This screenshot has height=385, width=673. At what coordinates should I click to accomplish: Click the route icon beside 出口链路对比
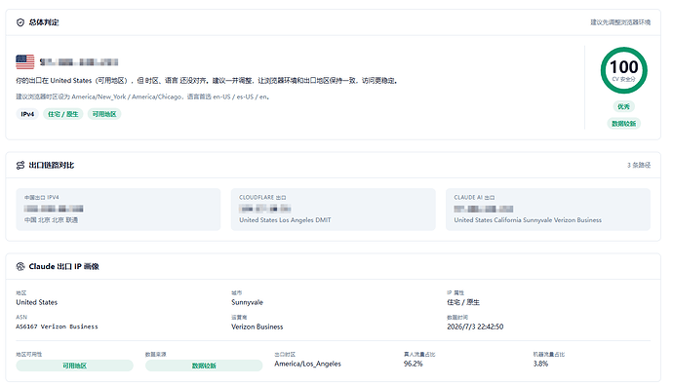pos(20,165)
